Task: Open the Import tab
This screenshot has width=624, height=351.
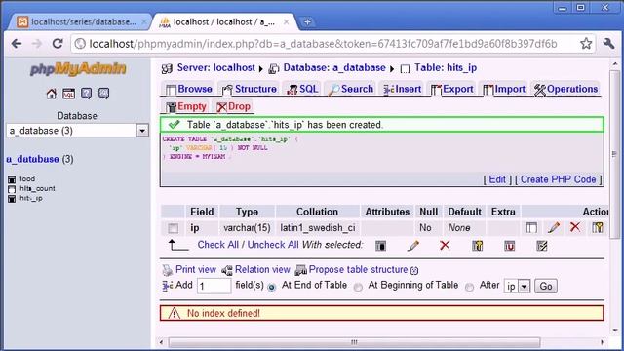Action: point(504,89)
